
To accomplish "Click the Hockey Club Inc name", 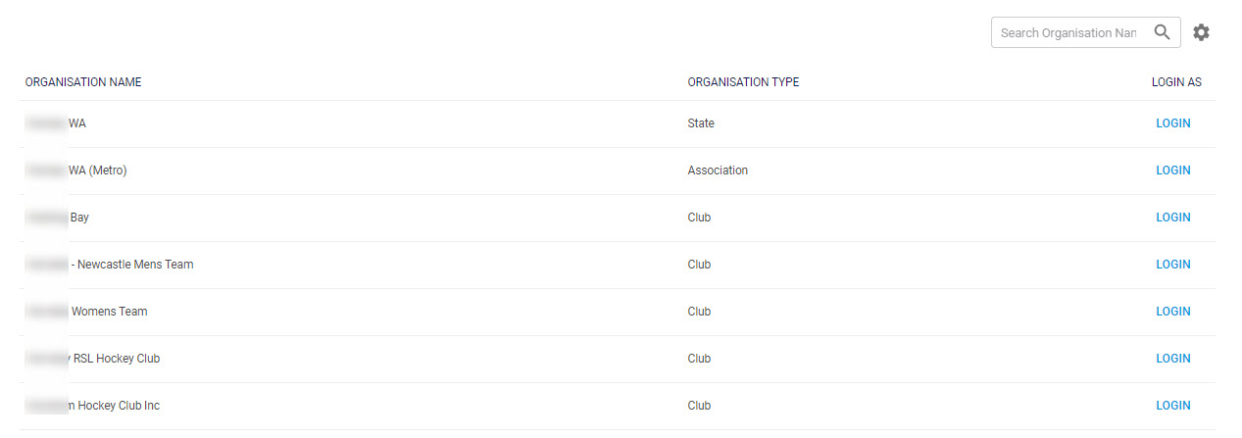I will click(x=113, y=406).
